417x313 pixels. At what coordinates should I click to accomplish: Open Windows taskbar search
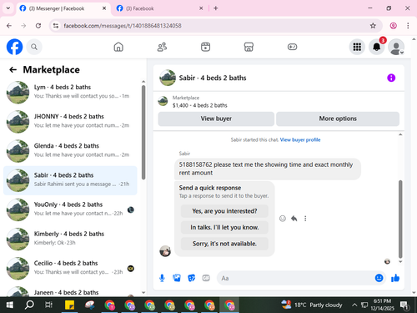coord(29,305)
